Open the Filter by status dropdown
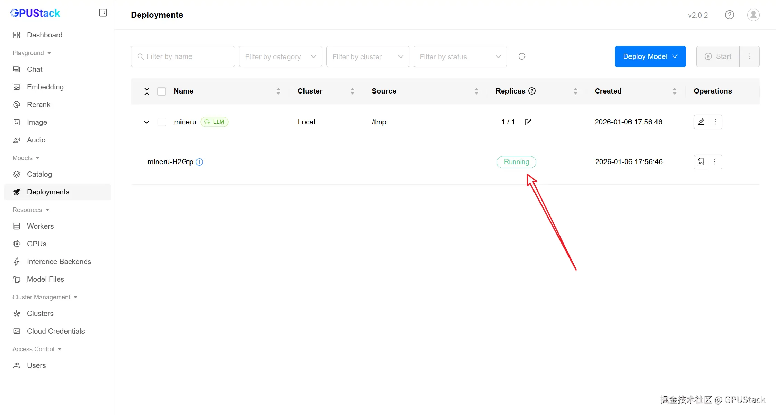 (x=460, y=56)
